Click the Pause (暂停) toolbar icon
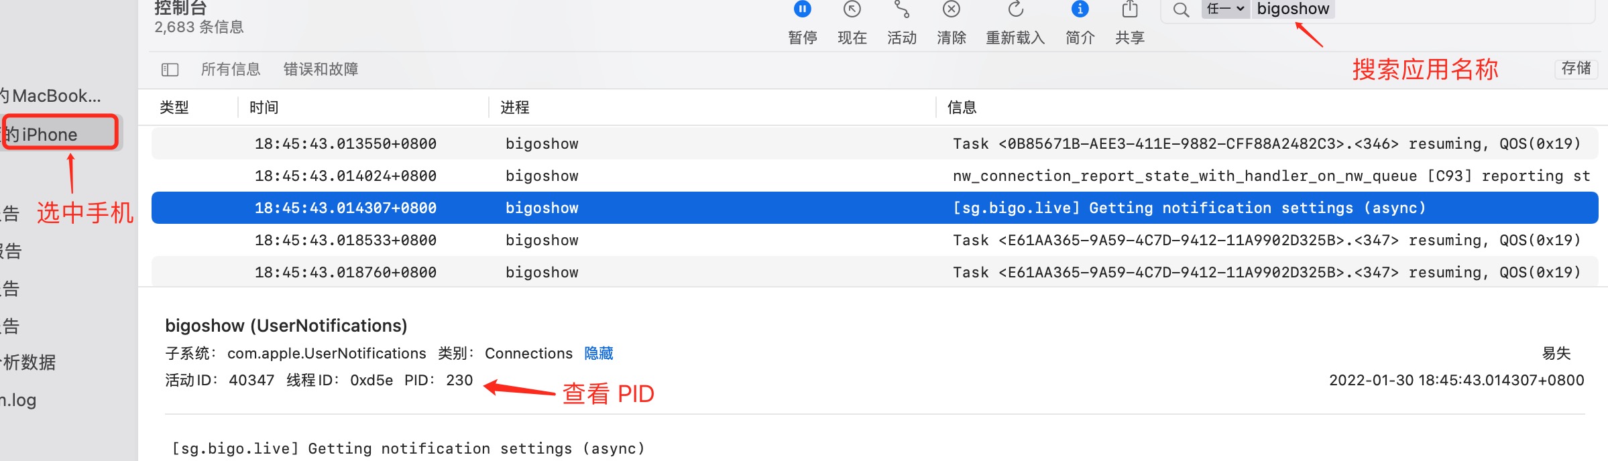The height and width of the screenshot is (461, 1608). coord(802,9)
